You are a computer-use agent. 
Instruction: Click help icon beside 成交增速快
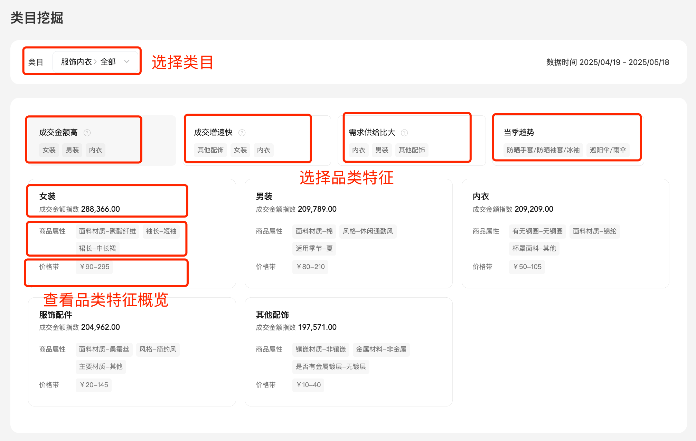(x=242, y=133)
